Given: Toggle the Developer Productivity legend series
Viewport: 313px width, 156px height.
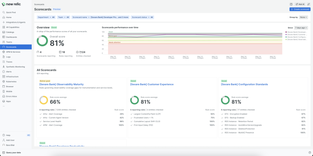Looking at the screenshot, I should pos(296,32).
